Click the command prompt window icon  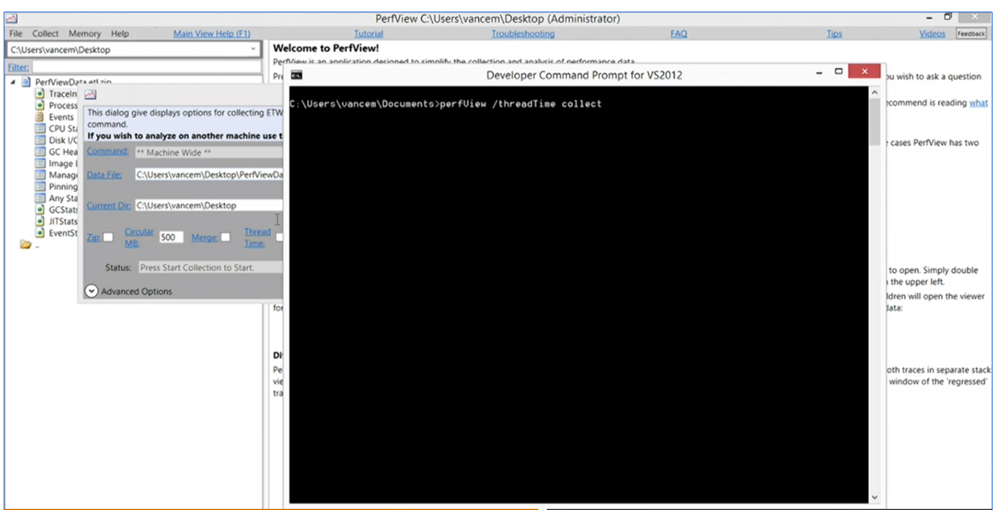[x=297, y=75]
